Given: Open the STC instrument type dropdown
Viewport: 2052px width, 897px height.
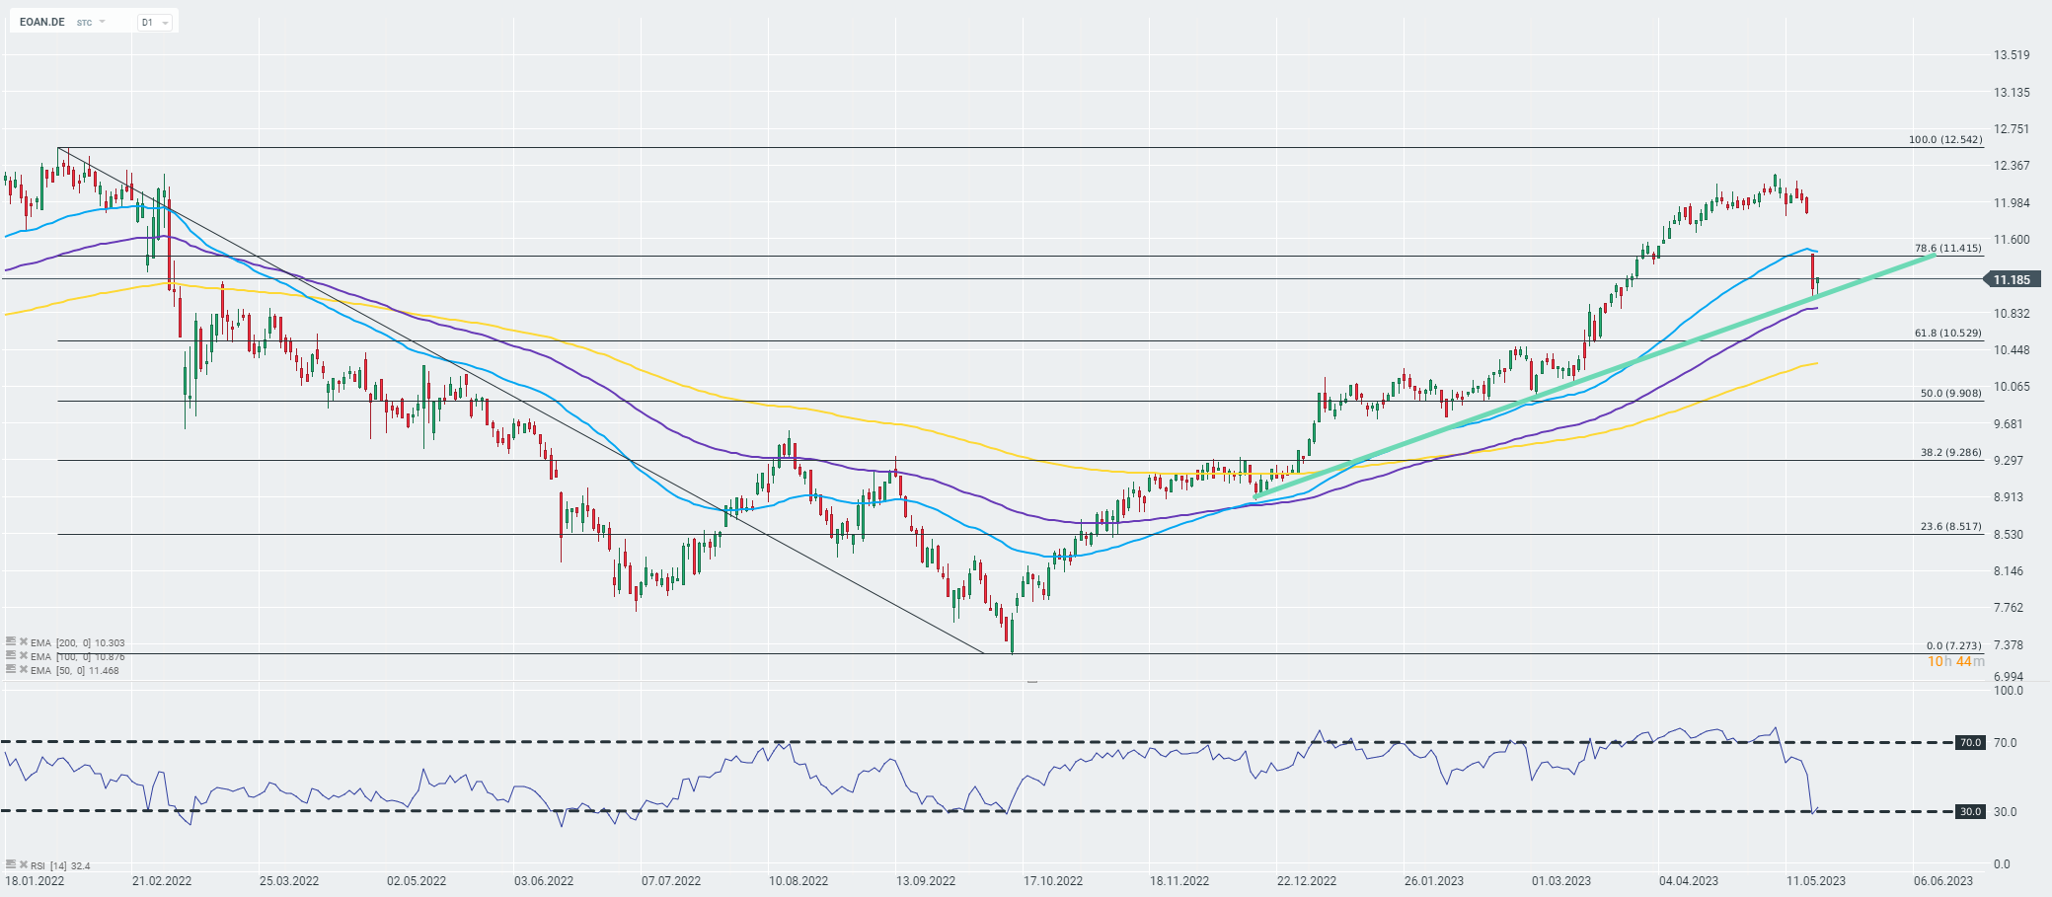Looking at the screenshot, I should pyautogui.click(x=91, y=22).
